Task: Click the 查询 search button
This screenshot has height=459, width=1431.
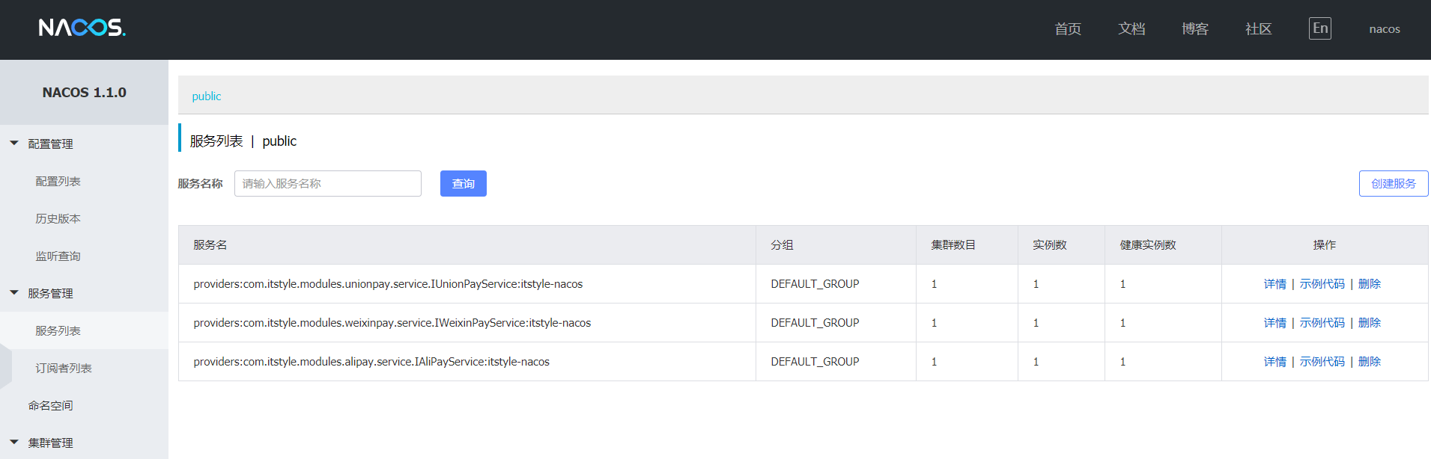Action: [x=463, y=183]
